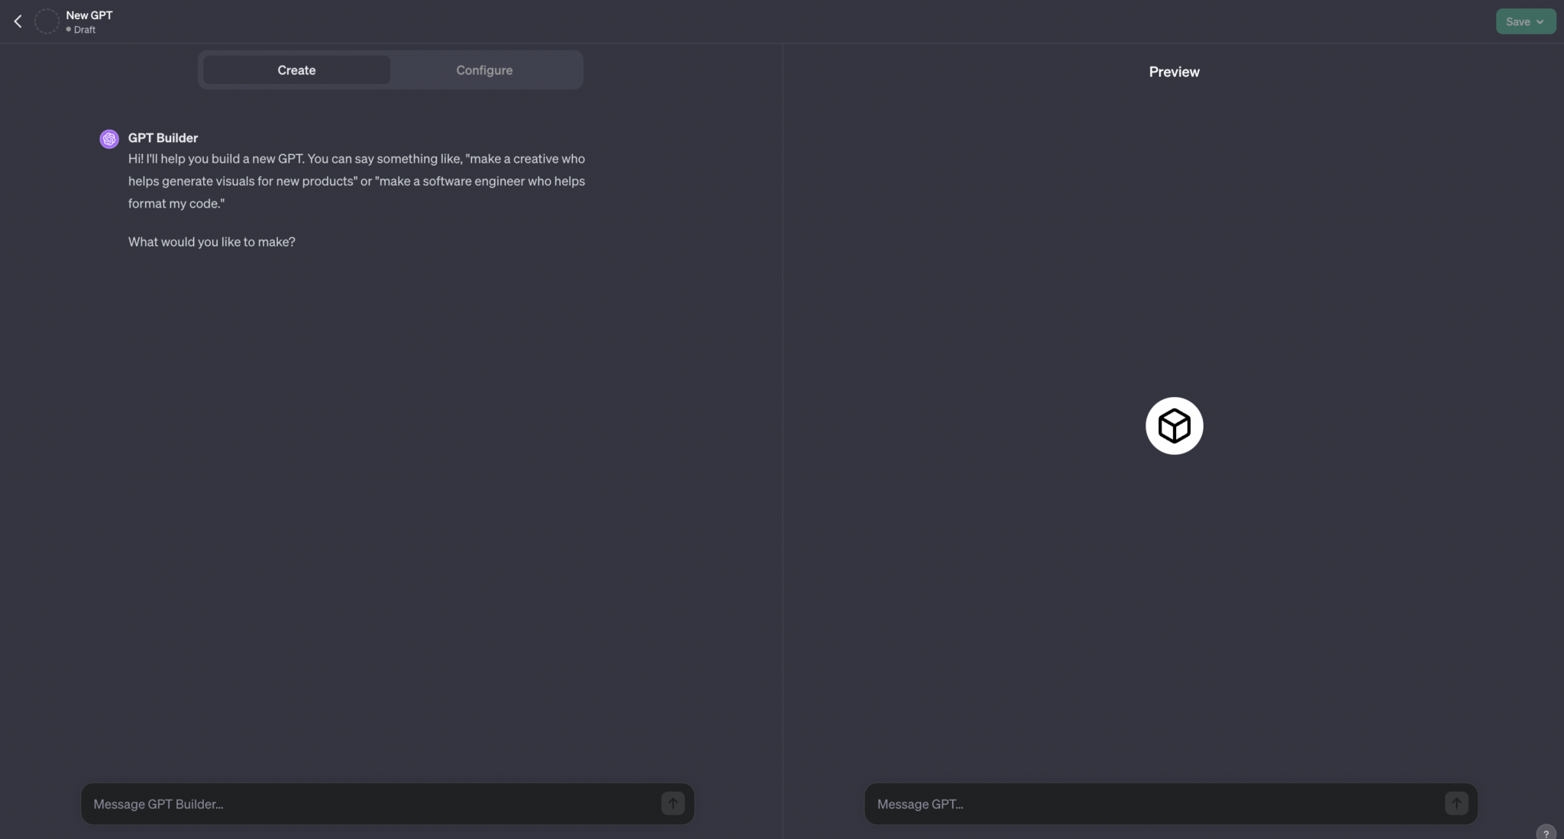The width and height of the screenshot is (1564, 839).
Task: Enable Configure mode in the builder toggle
Action: coord(484,69)
